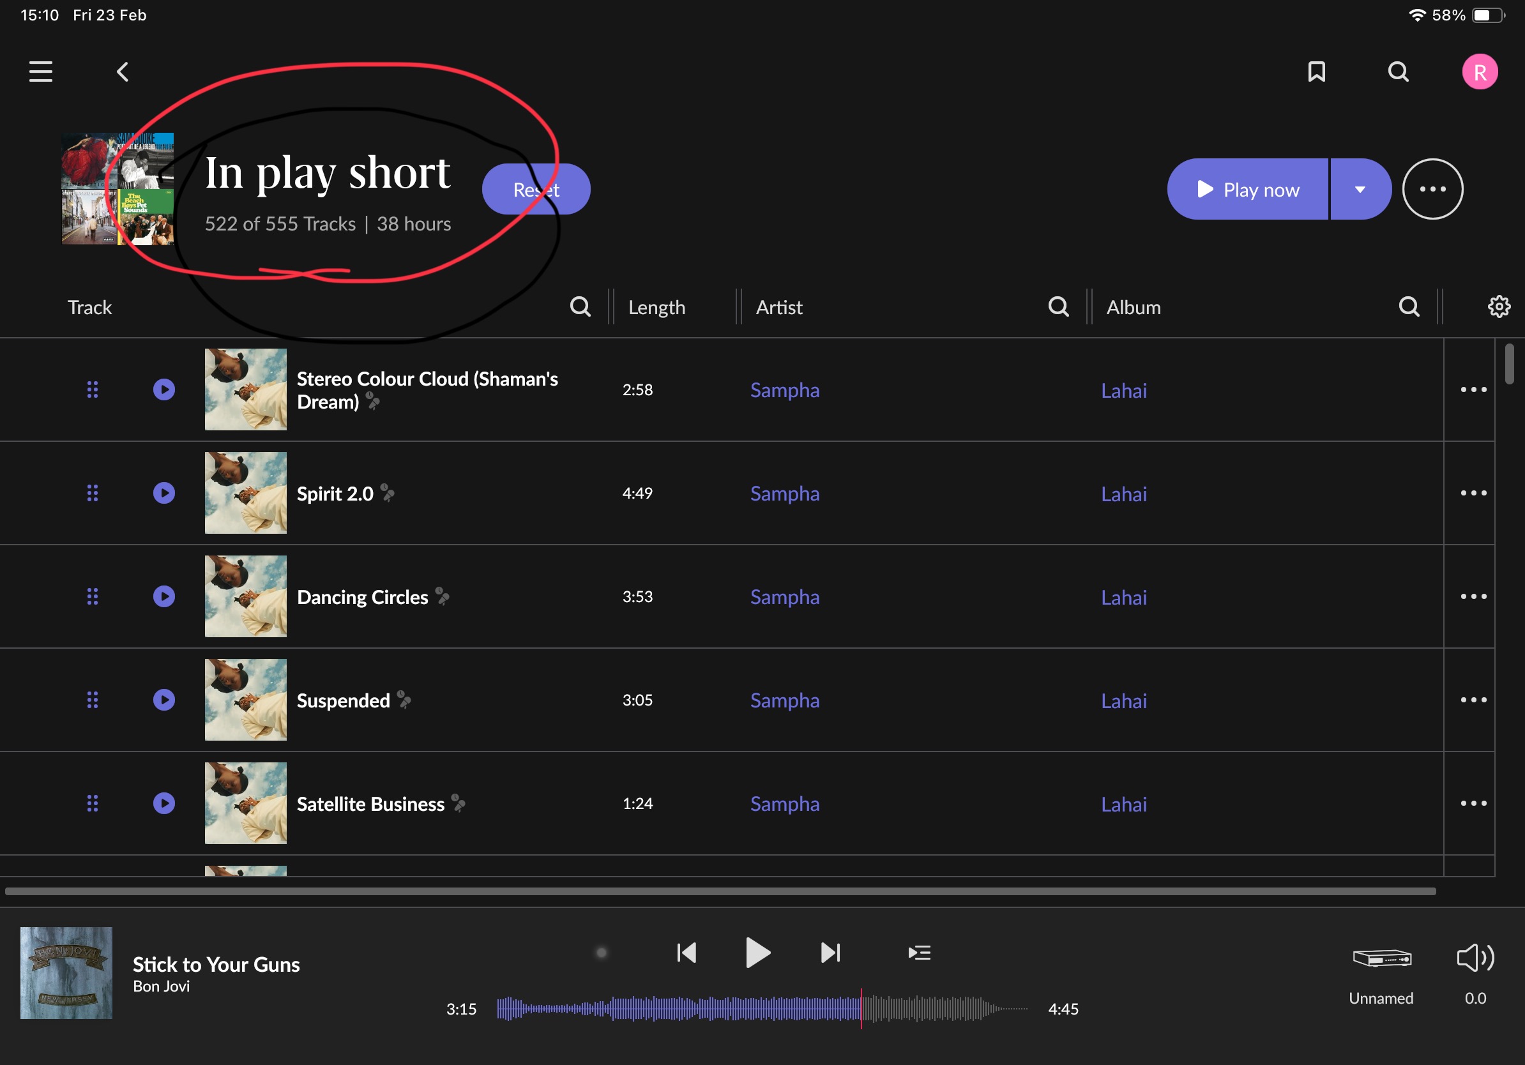Viewport: 1525px width, 1065px height.
Task: Open the volume control speaker icon
Action: pos(1475,958)
